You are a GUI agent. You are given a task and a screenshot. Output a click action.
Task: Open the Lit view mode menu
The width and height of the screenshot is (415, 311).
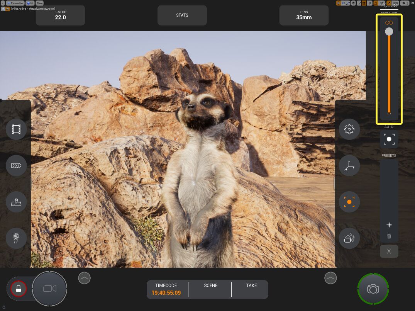coord(30,3)
